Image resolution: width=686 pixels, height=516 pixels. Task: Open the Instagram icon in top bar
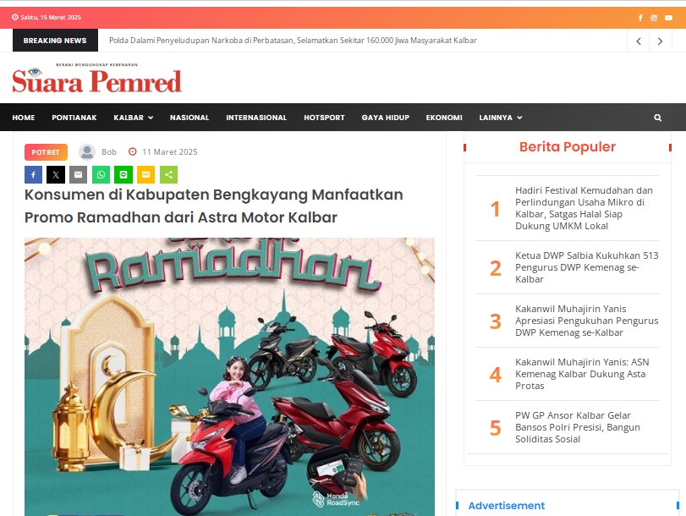pos(654,18)
